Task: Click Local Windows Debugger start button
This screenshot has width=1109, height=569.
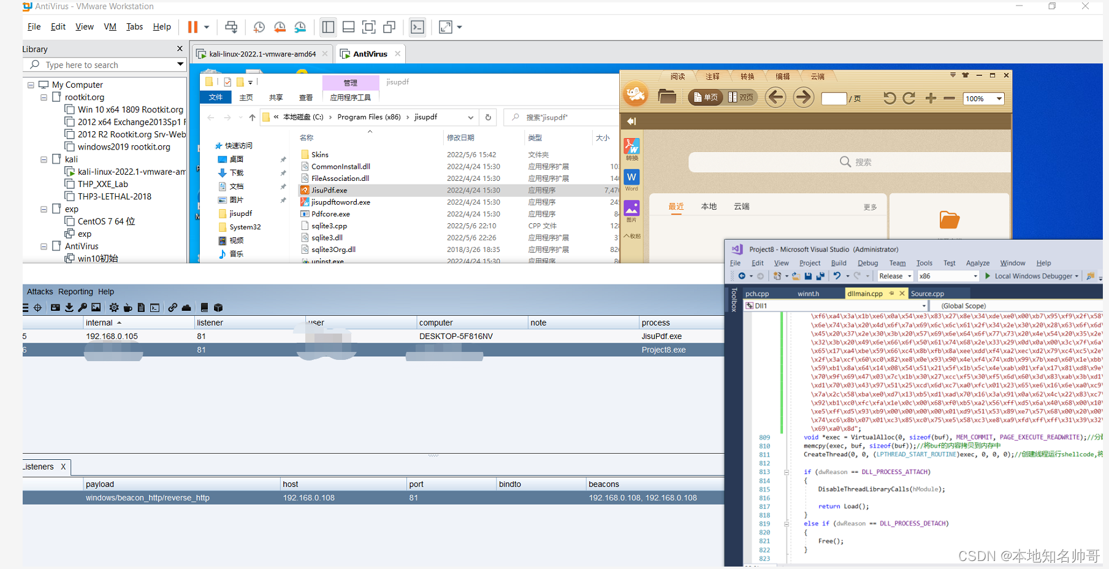Action: [1032, 277]
